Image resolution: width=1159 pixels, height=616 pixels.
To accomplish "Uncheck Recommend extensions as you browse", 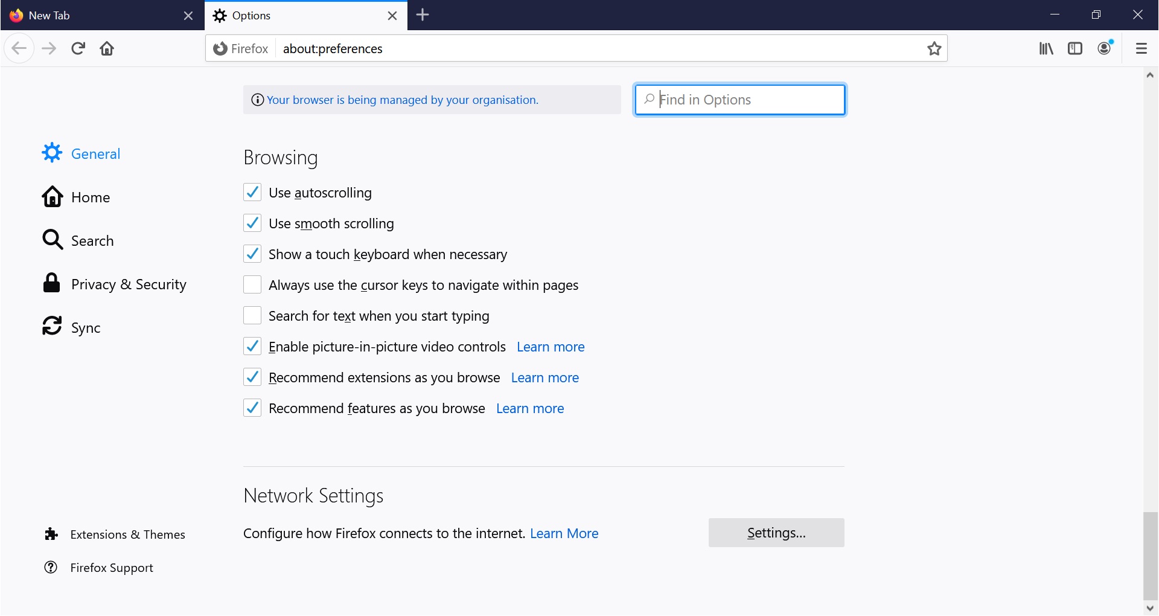I will point(252,377).
